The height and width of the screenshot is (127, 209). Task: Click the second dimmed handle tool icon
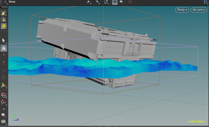[4, 63]
